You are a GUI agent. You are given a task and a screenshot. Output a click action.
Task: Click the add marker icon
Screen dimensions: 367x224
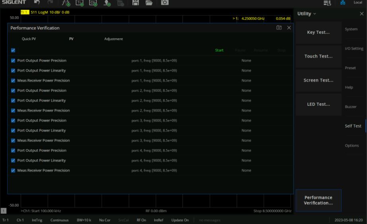point(107,4)
